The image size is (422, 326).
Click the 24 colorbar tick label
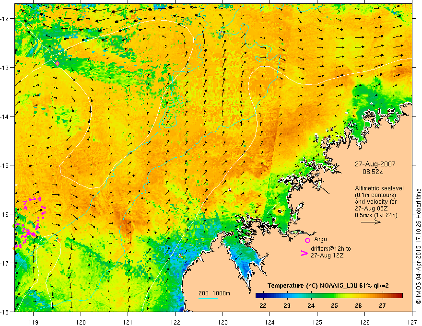click(x=311, y=305)
